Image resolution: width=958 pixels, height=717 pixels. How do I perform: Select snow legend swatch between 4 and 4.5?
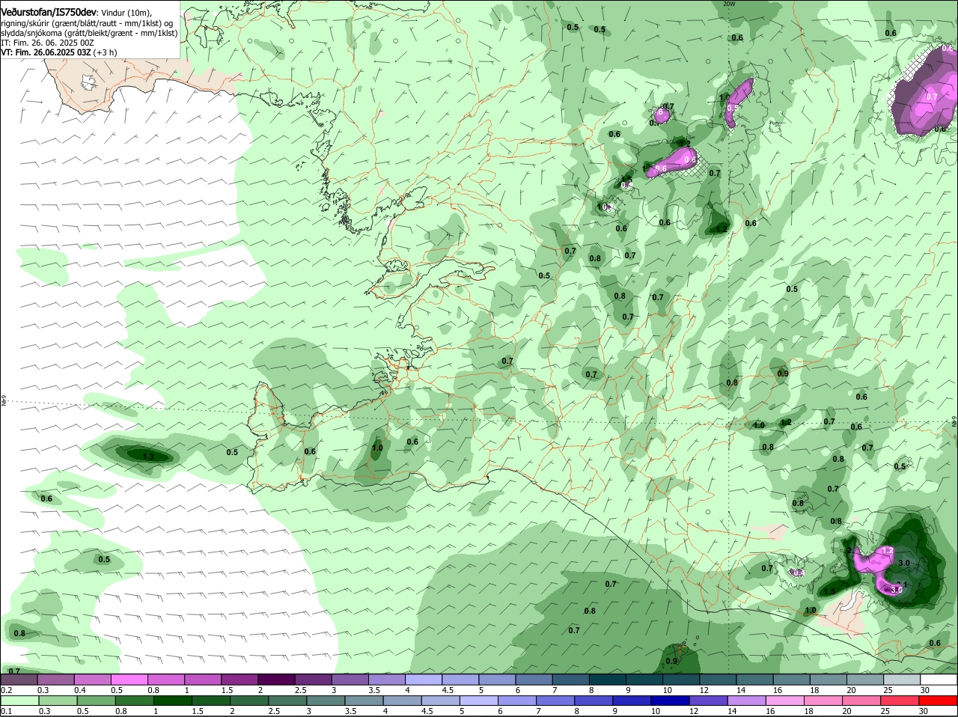click(424, 680)
